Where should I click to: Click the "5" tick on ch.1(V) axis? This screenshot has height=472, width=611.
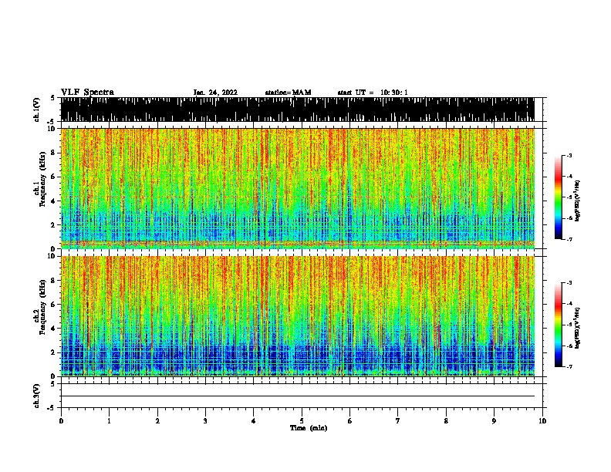[52, 98]
